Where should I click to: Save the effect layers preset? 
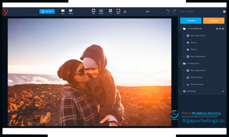pos(224,12)
